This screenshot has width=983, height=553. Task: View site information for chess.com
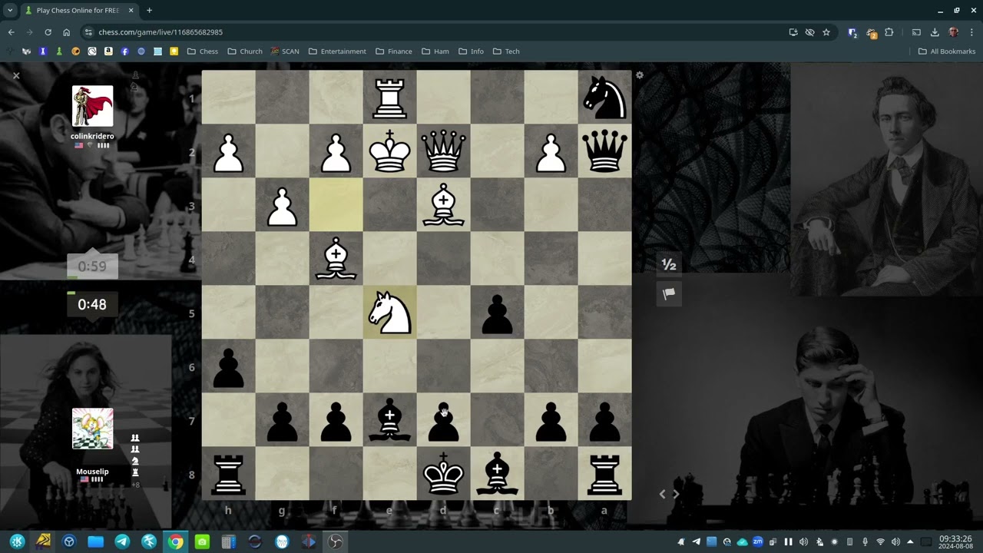[x=88, y=32]
